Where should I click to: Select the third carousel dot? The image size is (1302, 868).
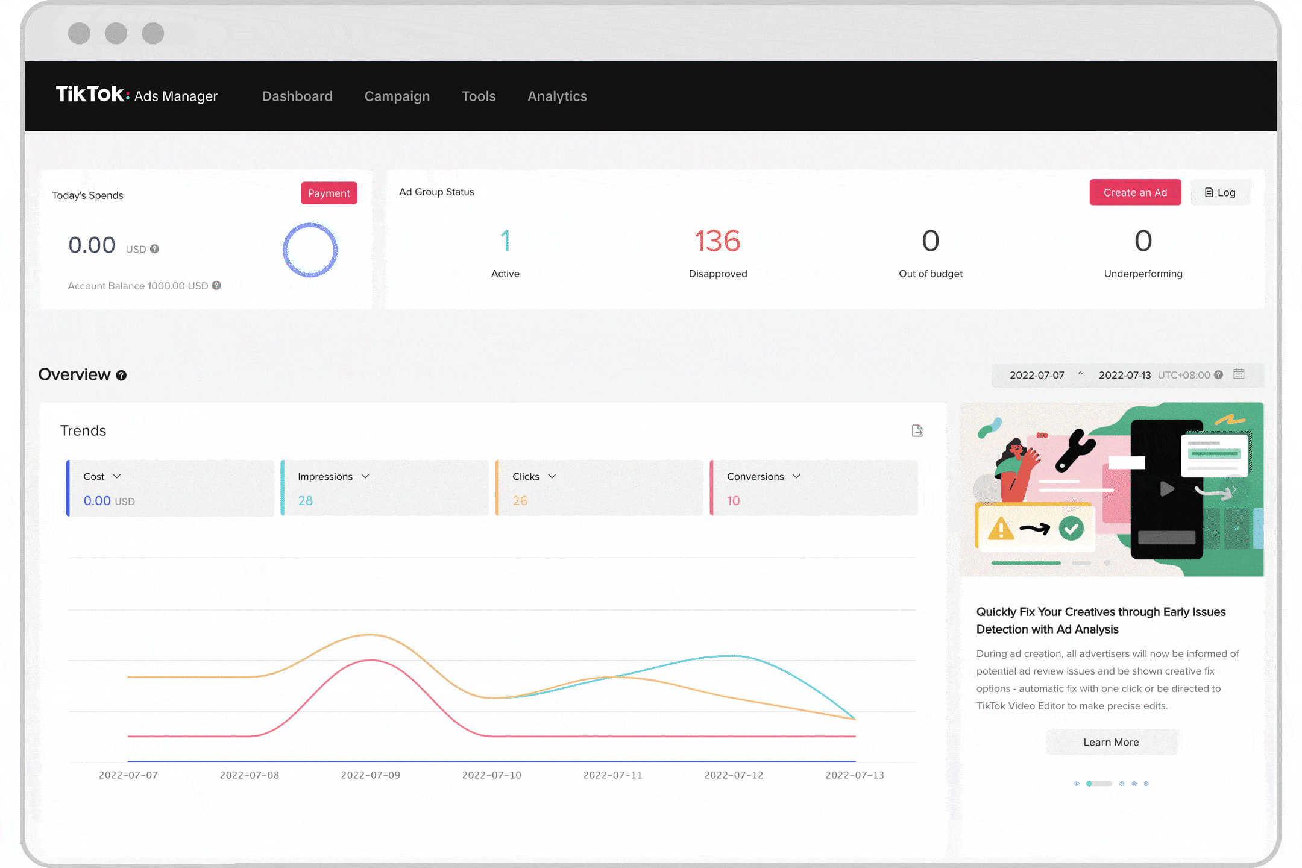(x=1122, y=784)
